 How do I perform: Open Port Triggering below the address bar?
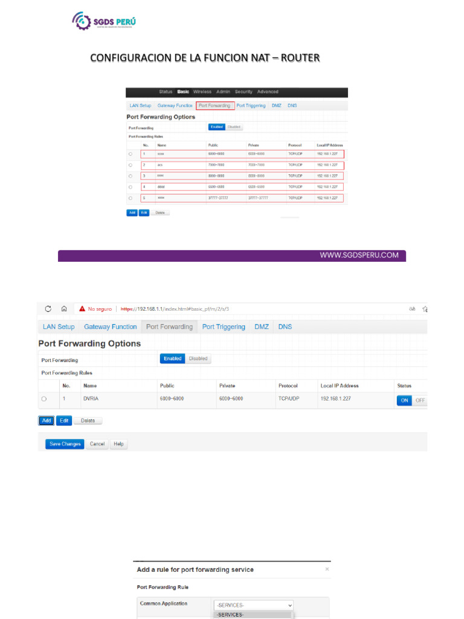pos(224,326)
